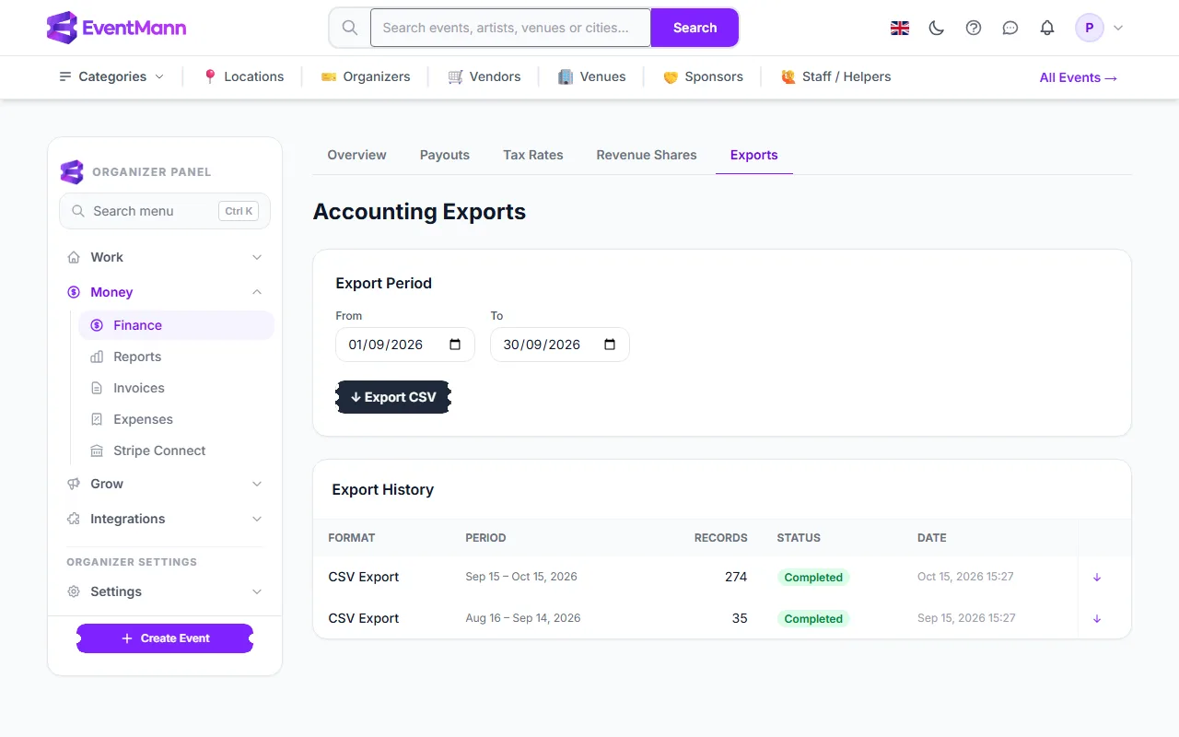
Task: Click the magnifier icon in the search bar
Action: 350,28
